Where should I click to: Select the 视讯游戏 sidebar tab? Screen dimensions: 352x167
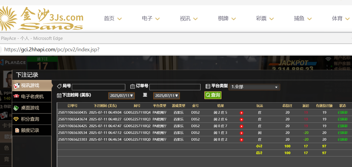point(32,85)
